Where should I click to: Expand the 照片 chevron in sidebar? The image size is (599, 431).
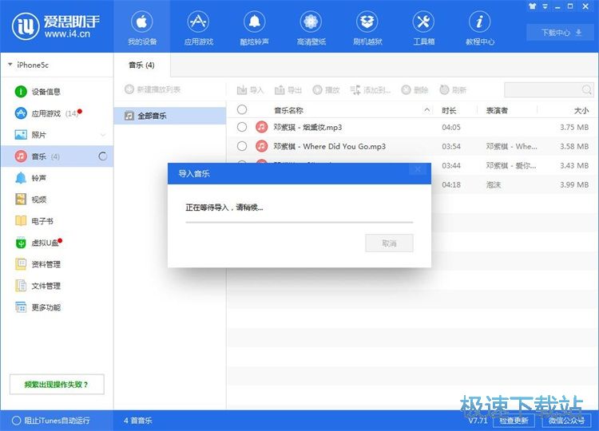click(103, 135)
